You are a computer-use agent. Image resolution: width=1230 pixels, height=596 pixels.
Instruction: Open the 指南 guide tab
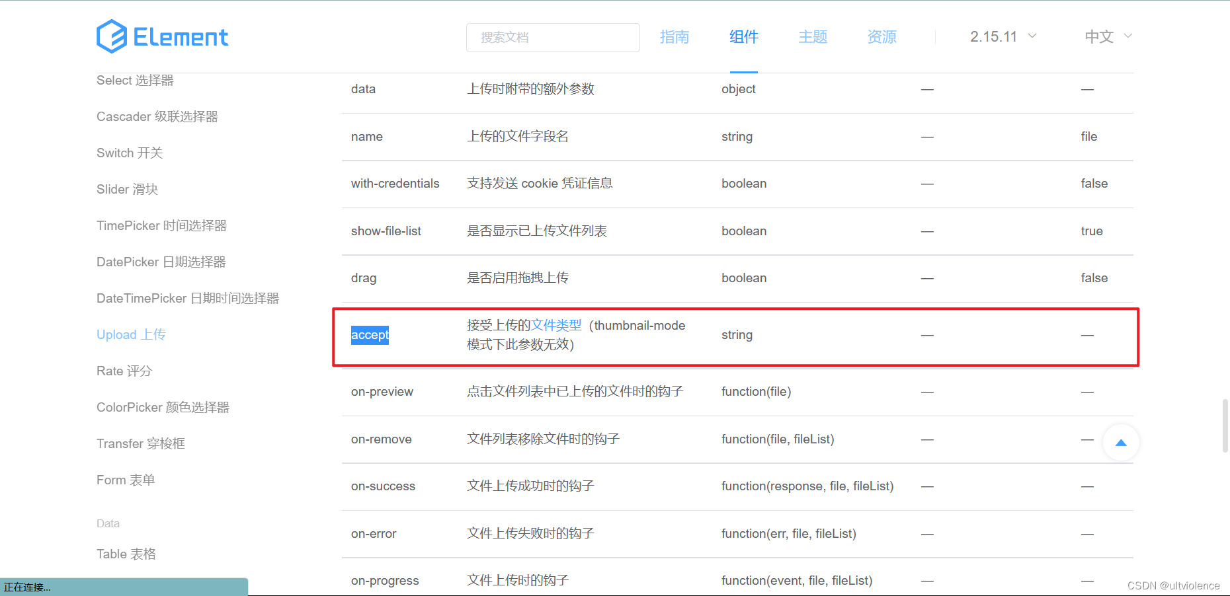[x=675, y=37]
